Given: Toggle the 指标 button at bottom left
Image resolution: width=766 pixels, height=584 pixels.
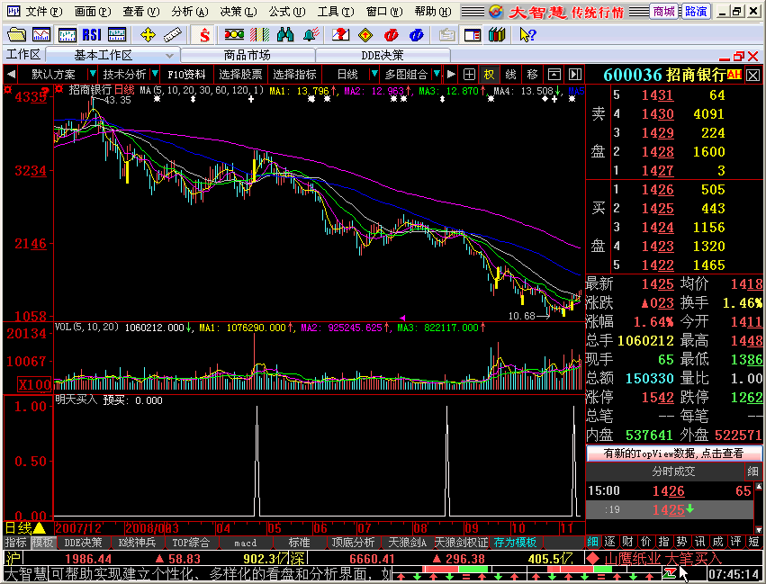Looking at the screenshot, I should 16,542.
